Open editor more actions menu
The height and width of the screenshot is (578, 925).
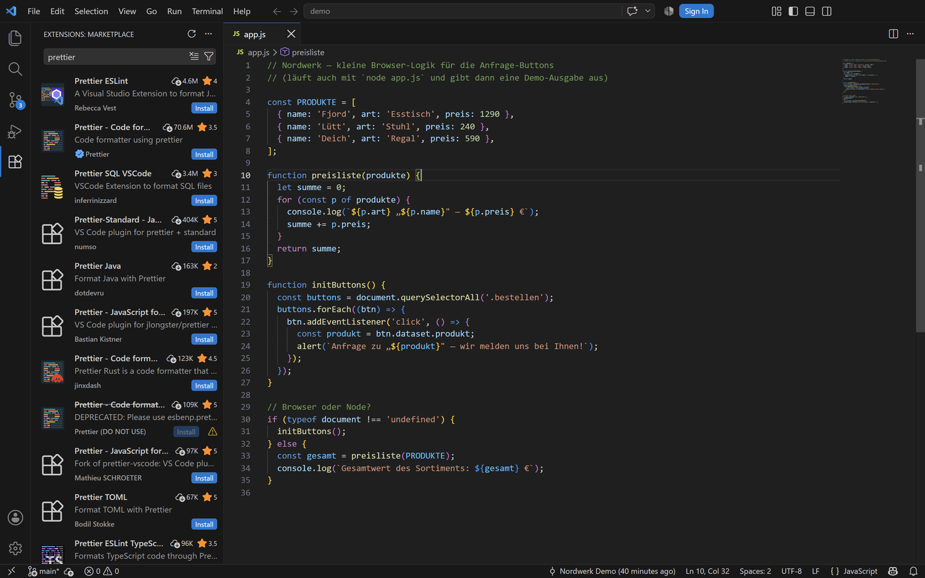[910, 34]
